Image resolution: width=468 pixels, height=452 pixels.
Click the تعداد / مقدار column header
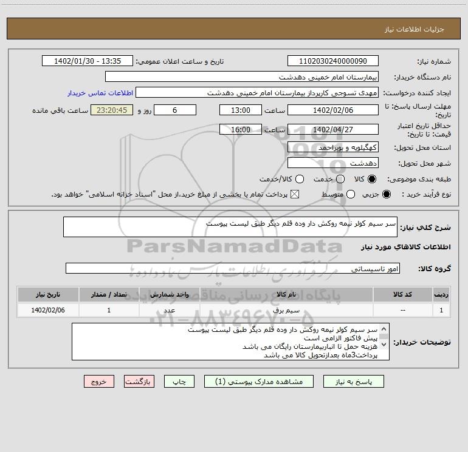[109, 294]
